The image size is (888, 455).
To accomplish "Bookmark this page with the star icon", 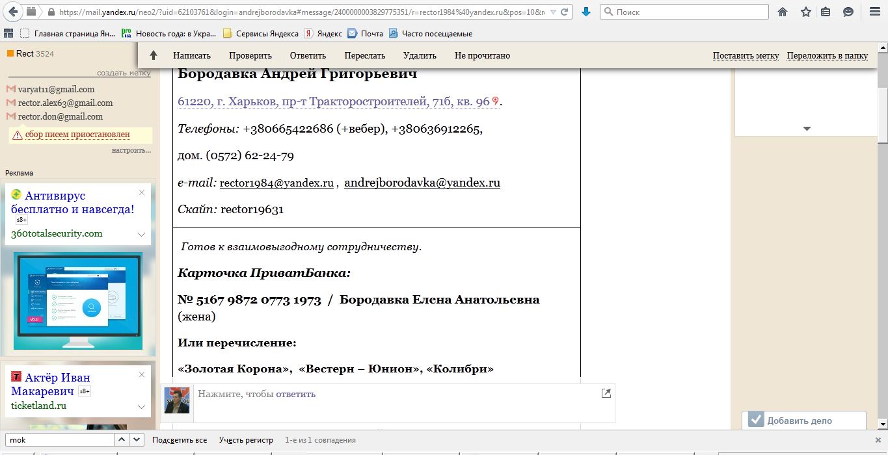I will [x=805, y=12].
